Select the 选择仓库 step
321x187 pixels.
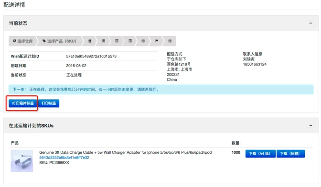[23, 41]
